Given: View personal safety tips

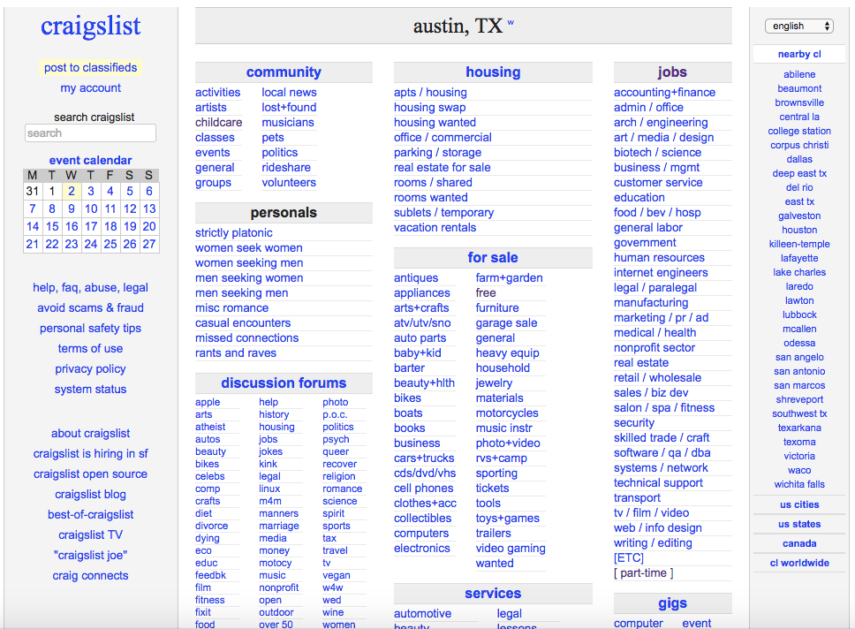Looking at the screenshot, I should click(x=90, y=328).
